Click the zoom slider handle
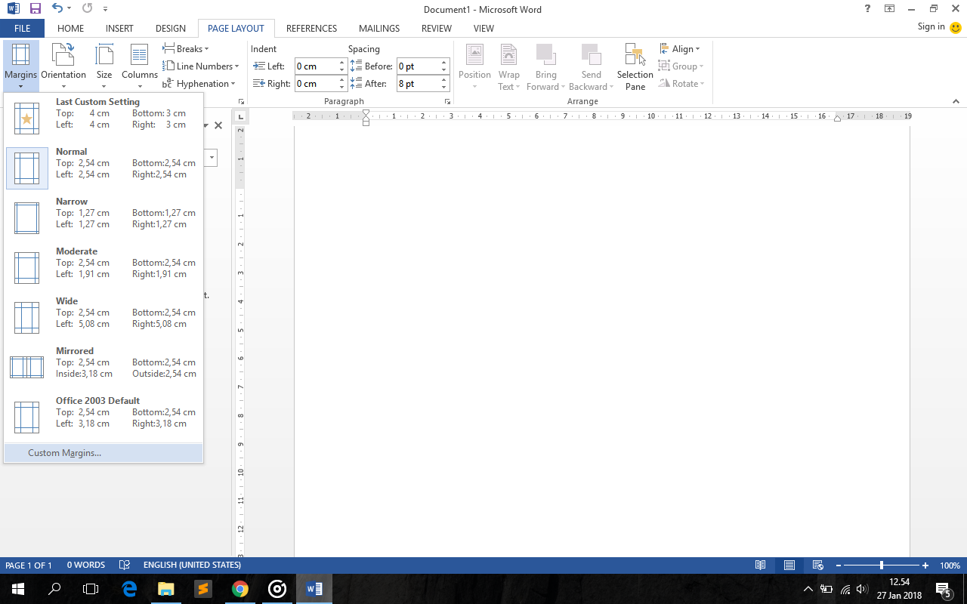967x604 pixels. [881, 565]
